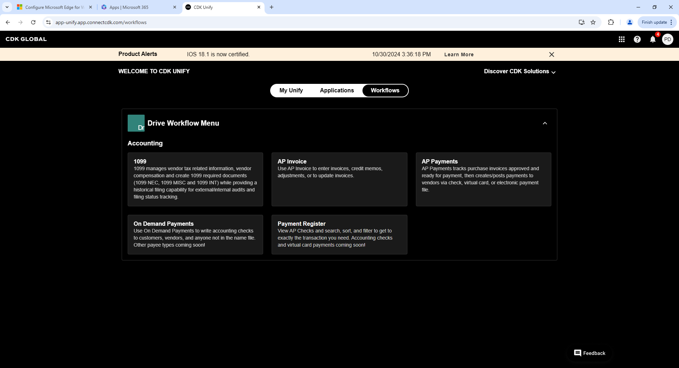Bookmark this page with the star

[x=593, y=22]
